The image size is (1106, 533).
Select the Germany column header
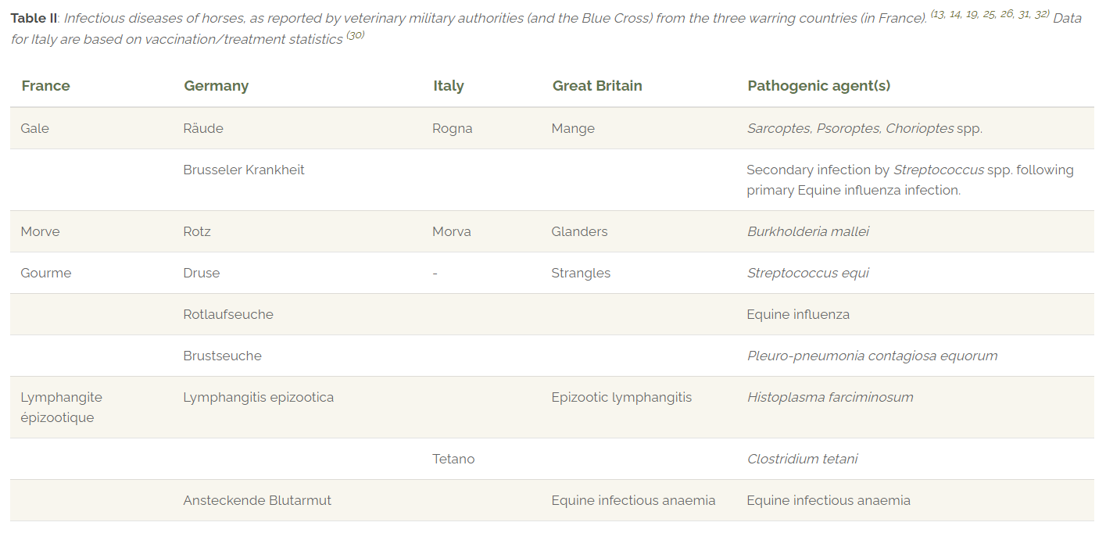point(216,86)
